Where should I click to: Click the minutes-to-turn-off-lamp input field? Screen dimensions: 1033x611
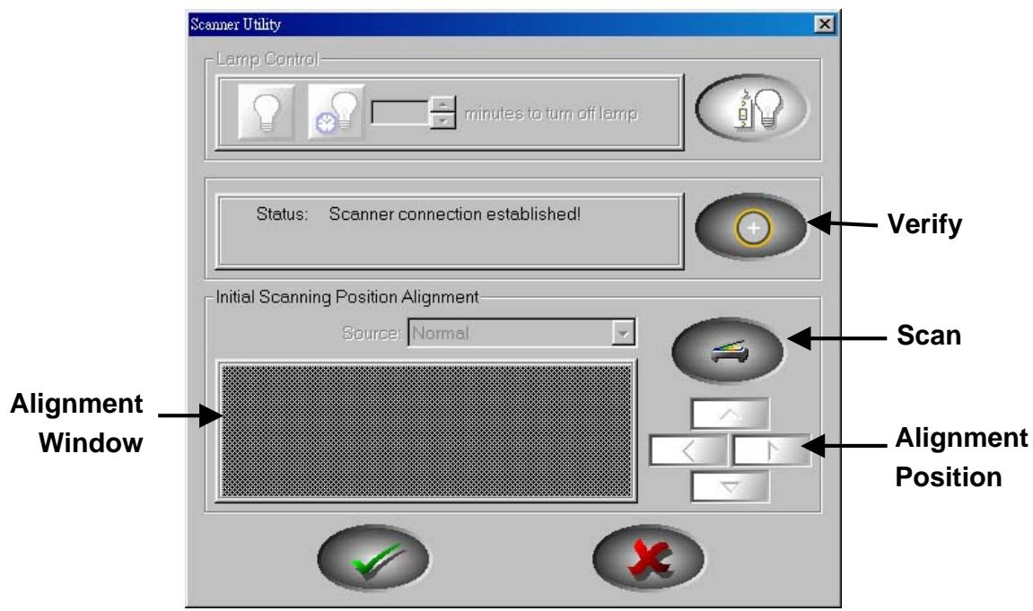(x=400, y=112)
